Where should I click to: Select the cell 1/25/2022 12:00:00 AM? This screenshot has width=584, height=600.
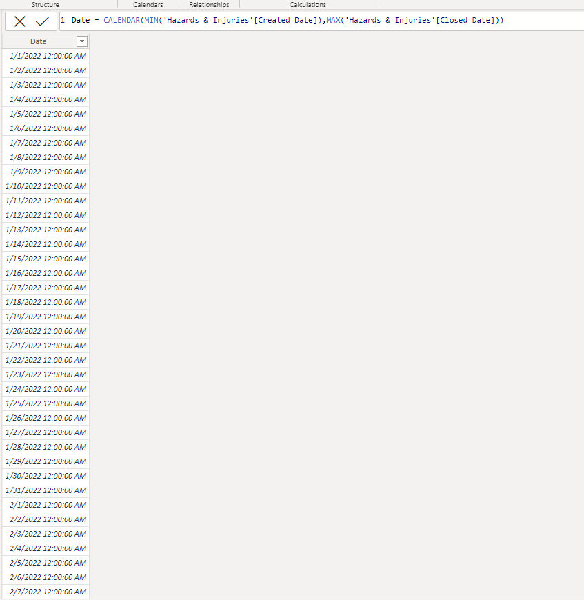coord(46,403)
